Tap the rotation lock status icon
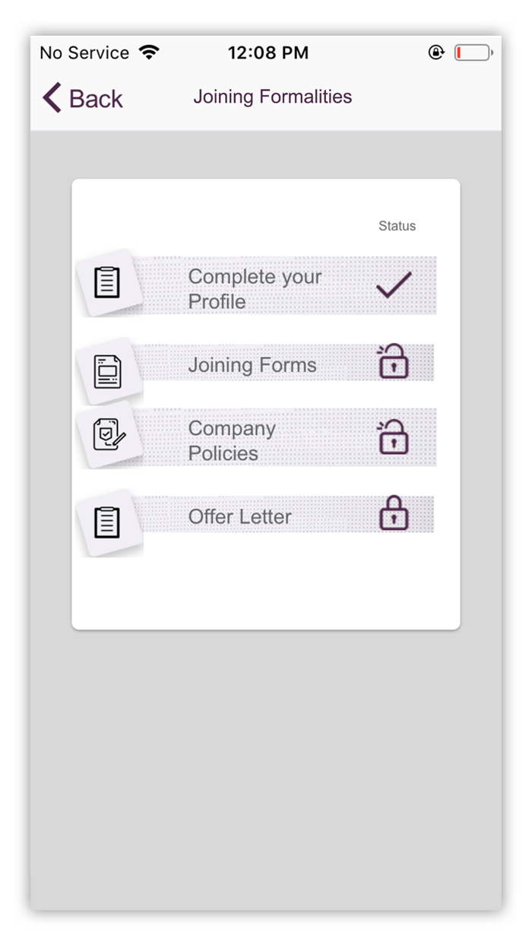 click(x=436, y=52)
